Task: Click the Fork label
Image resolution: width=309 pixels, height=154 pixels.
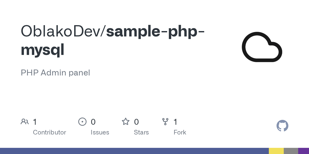Action: point(180,132)
